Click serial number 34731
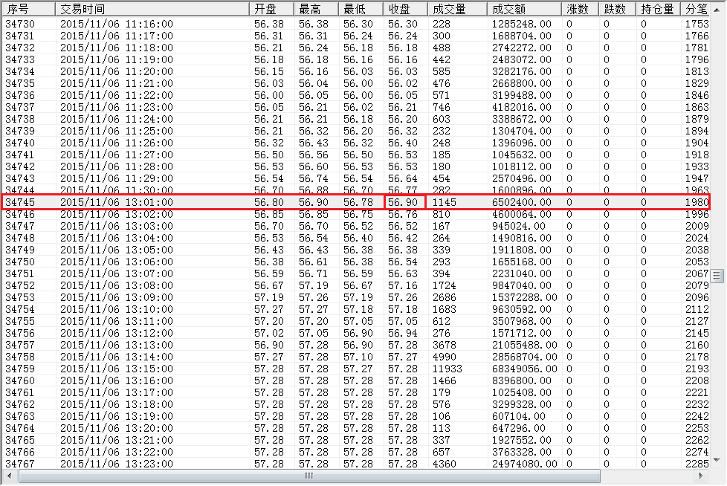Screen dimensions: 727x486 pyautogui.click(x=20, y=36)
